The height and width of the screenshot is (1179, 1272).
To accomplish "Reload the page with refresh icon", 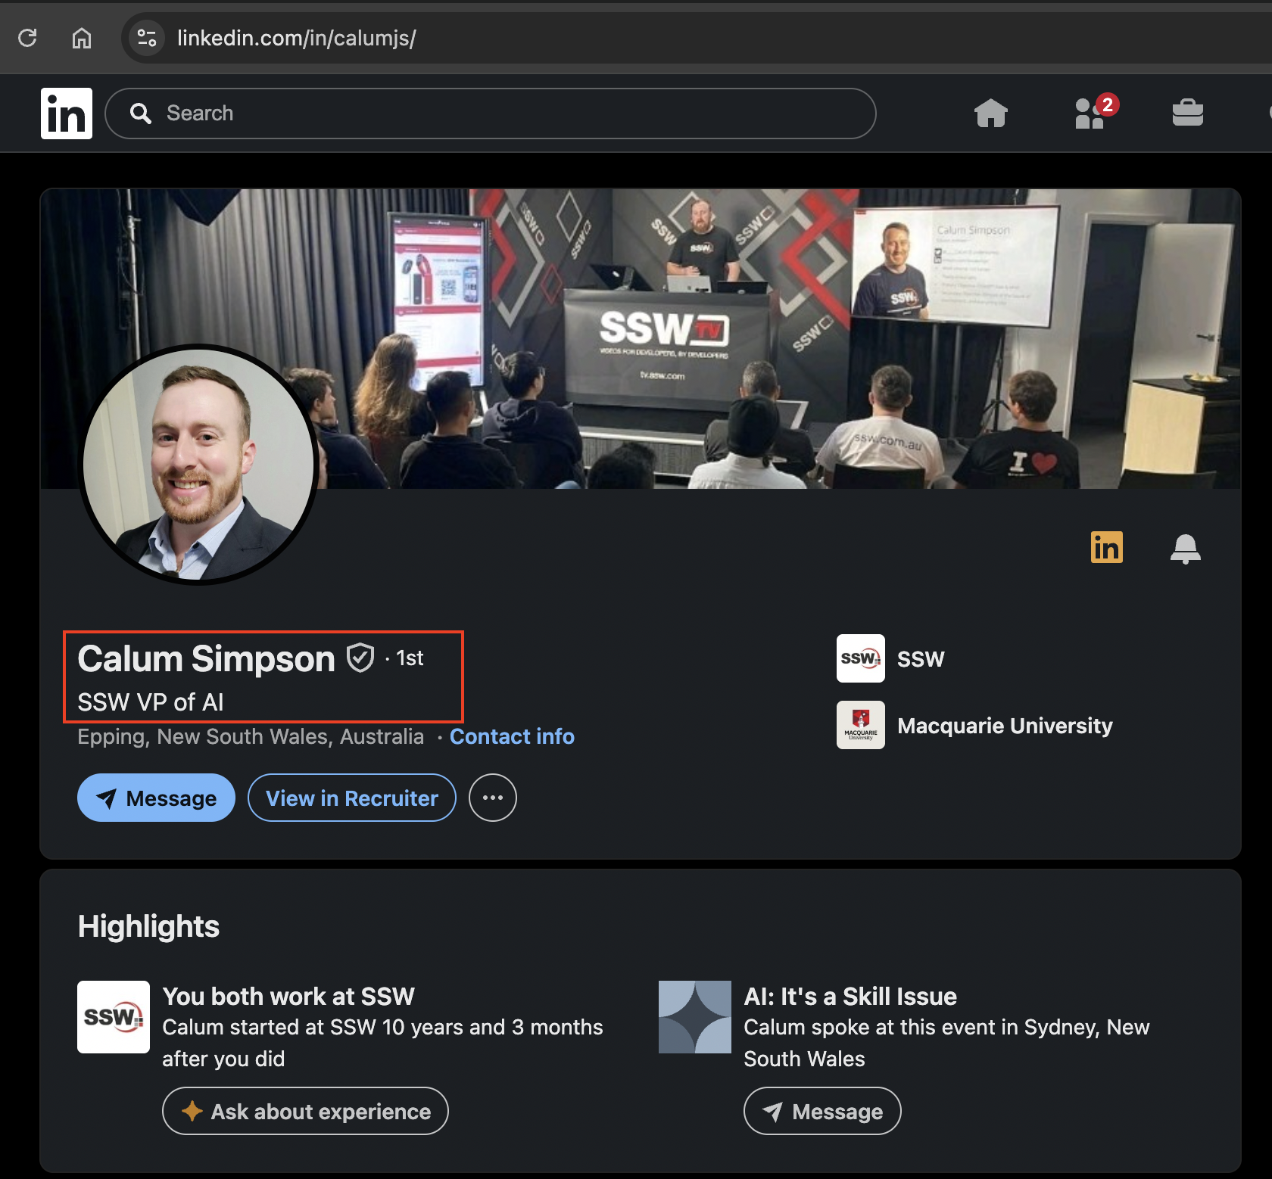I will pyautogui.click(x=28, y=38).
